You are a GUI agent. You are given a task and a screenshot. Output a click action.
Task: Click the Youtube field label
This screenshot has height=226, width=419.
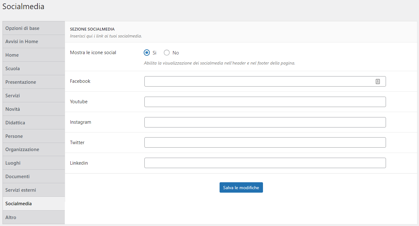coord(79,102)
